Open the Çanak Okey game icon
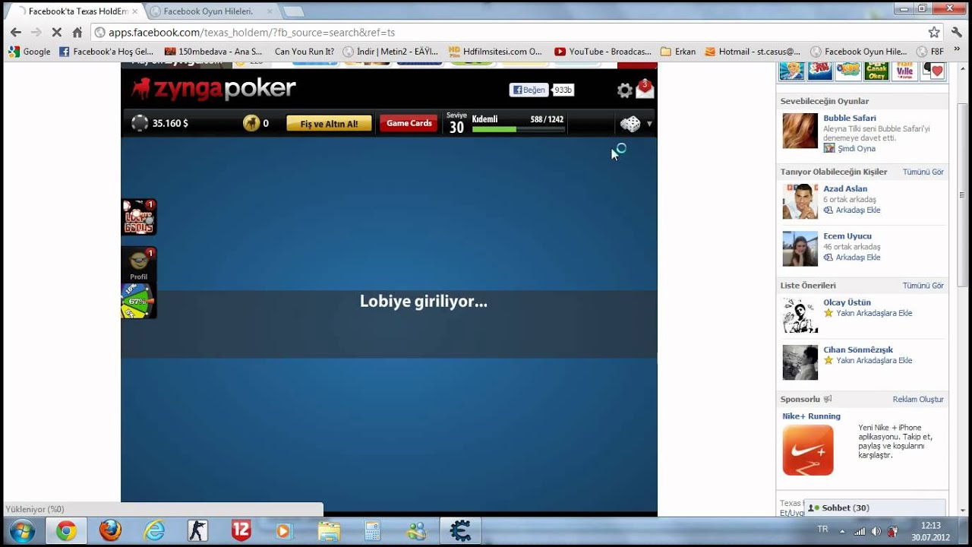The image size is (972, 547). 876,71
